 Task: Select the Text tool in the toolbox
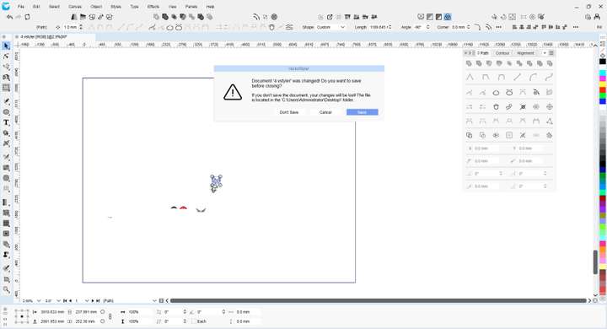(6, 122)
